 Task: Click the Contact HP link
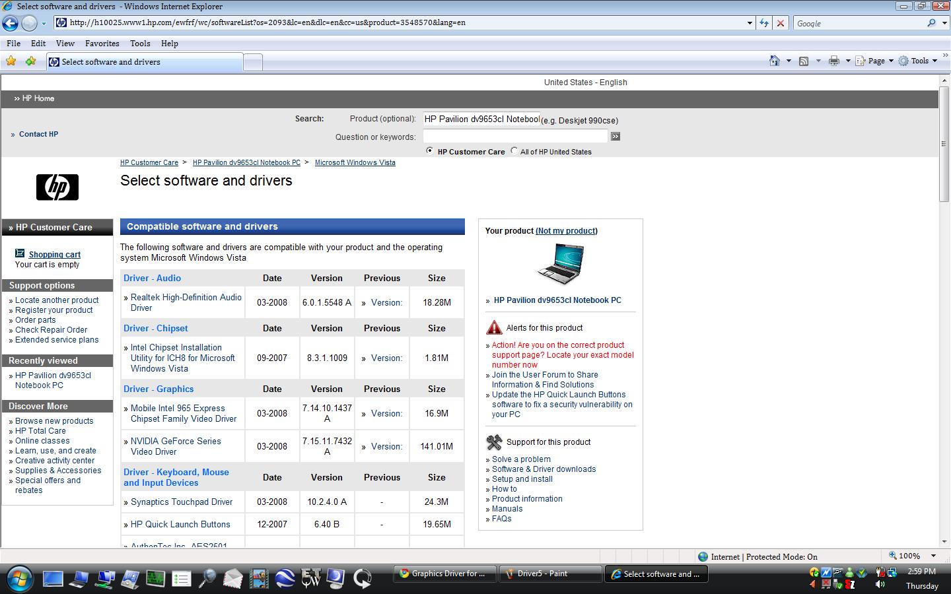(x=38, y=134)
